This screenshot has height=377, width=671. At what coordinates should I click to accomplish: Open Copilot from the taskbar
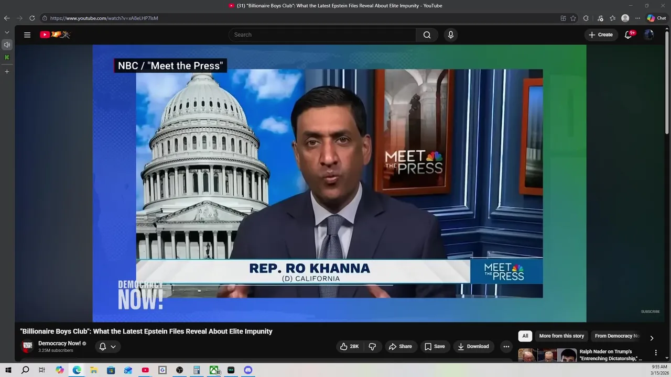[x=60, y=370]
